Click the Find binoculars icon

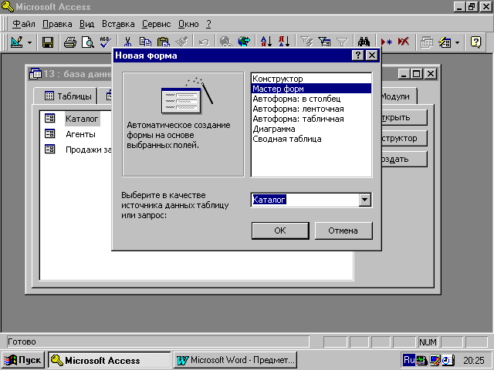[364, 42]
